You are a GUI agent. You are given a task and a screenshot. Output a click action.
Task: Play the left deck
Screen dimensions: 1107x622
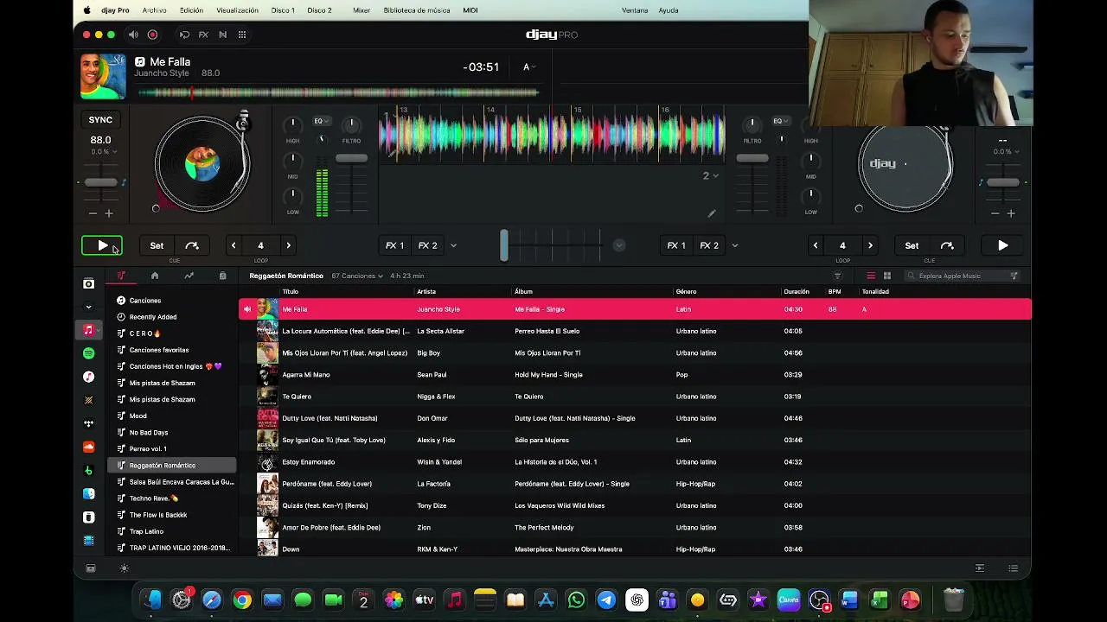[x=102, y=246]
